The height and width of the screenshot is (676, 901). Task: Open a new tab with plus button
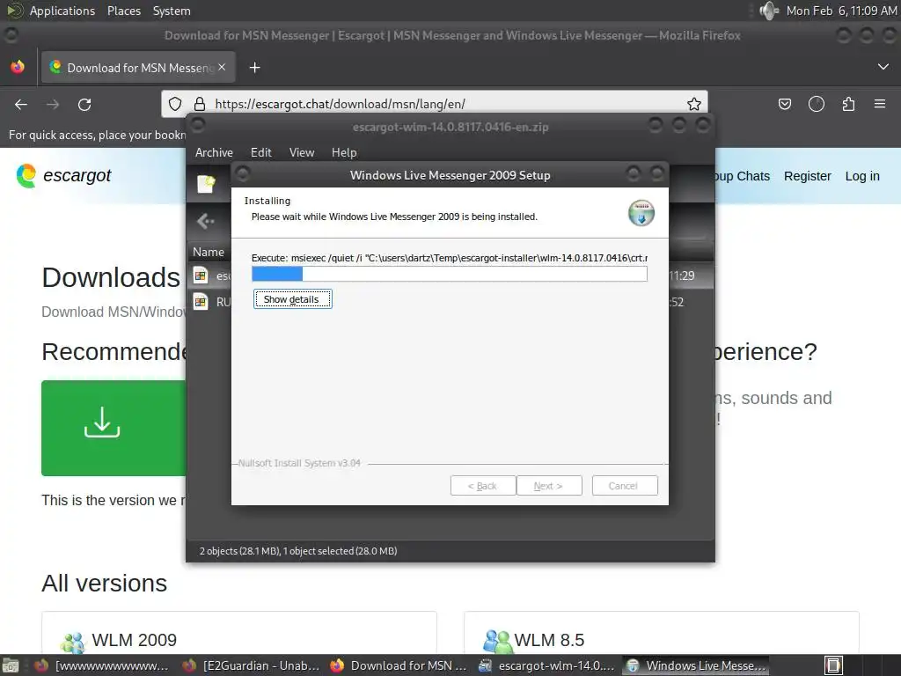[x=254, y=68]
